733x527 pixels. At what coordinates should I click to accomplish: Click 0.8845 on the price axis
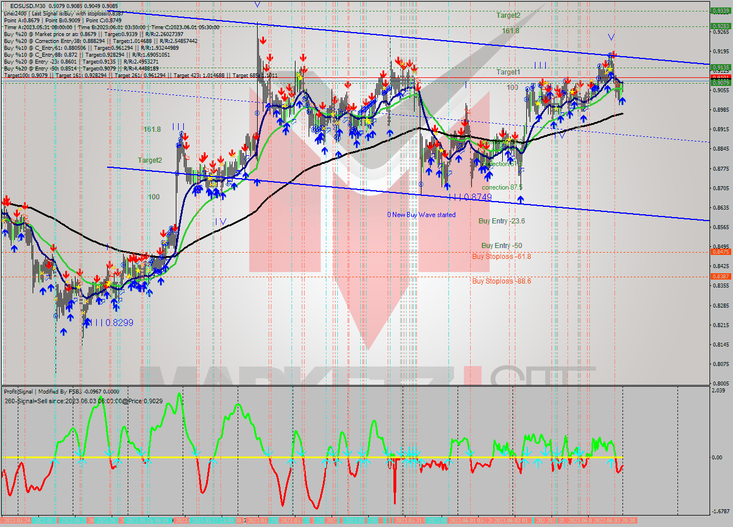[720, 149]
